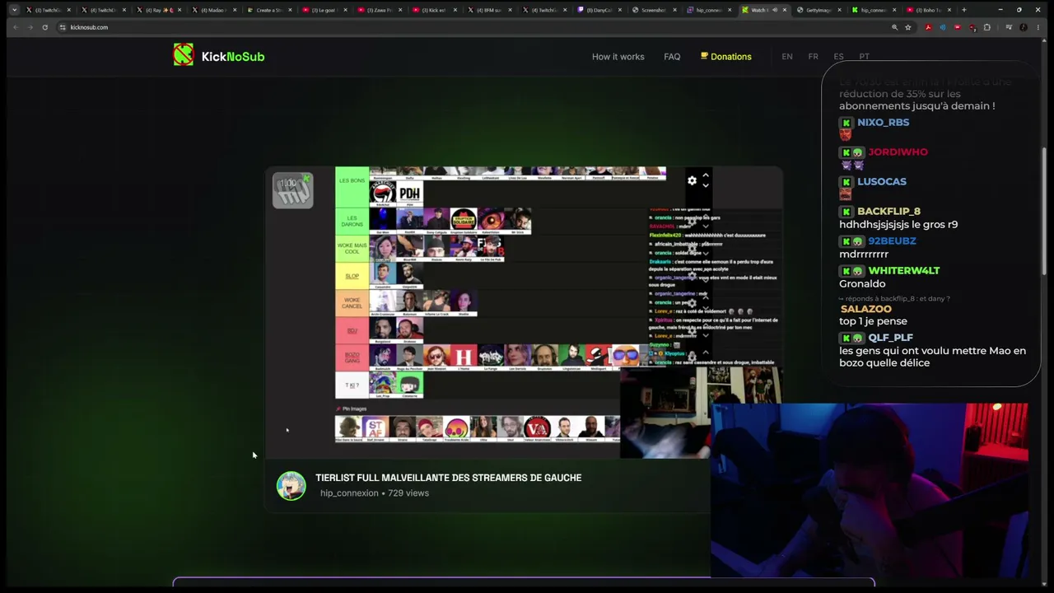
Task: Switch to the "(3) Zawa" tab
Action: 380,10
